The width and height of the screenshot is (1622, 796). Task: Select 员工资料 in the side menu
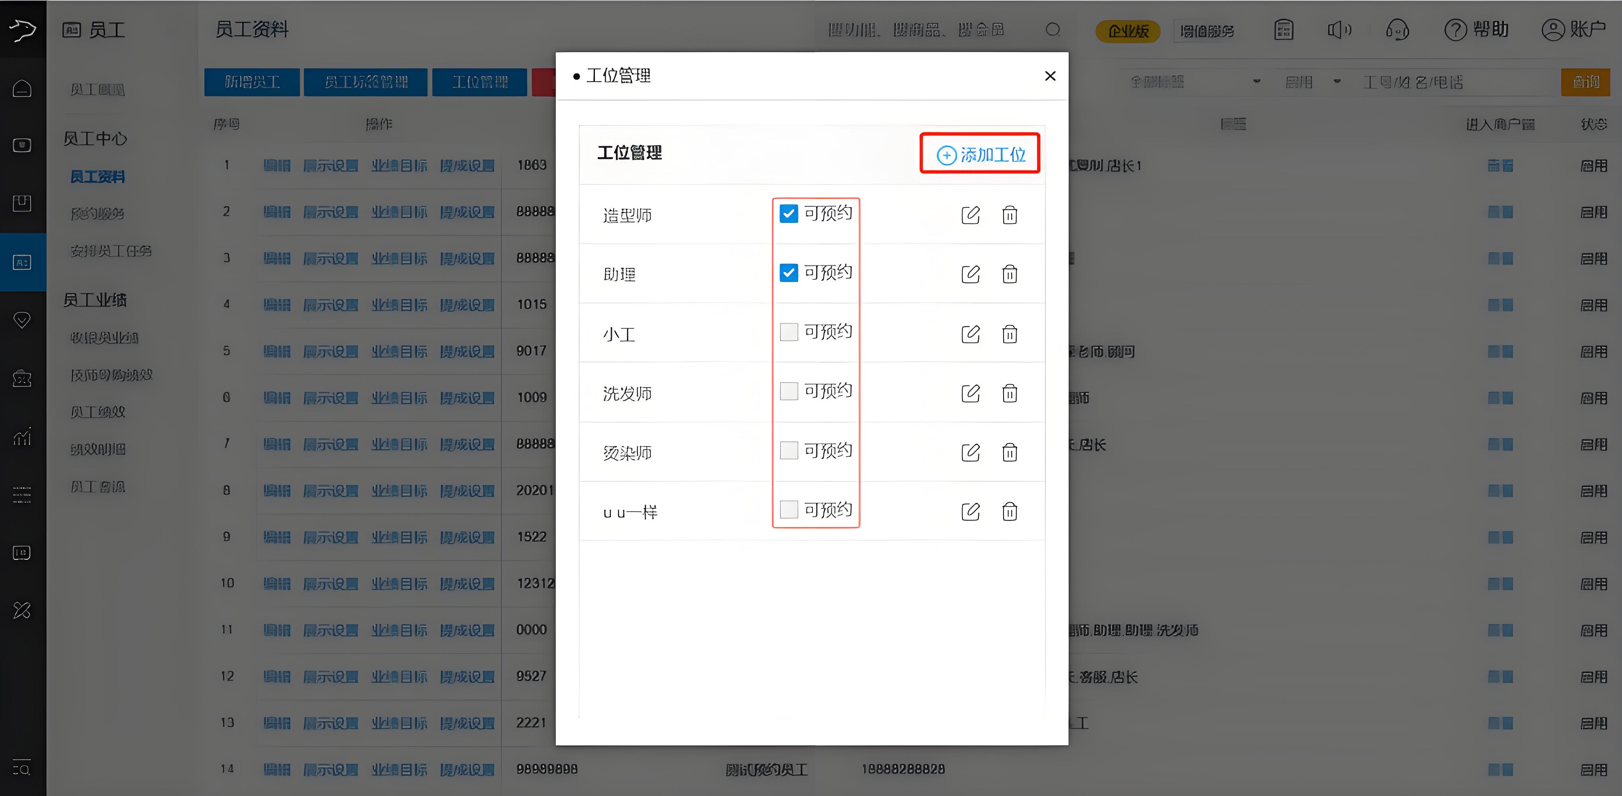[97, 177]
